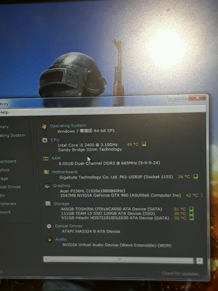Open the Graphics section heading link

click(x=61, y=186)
